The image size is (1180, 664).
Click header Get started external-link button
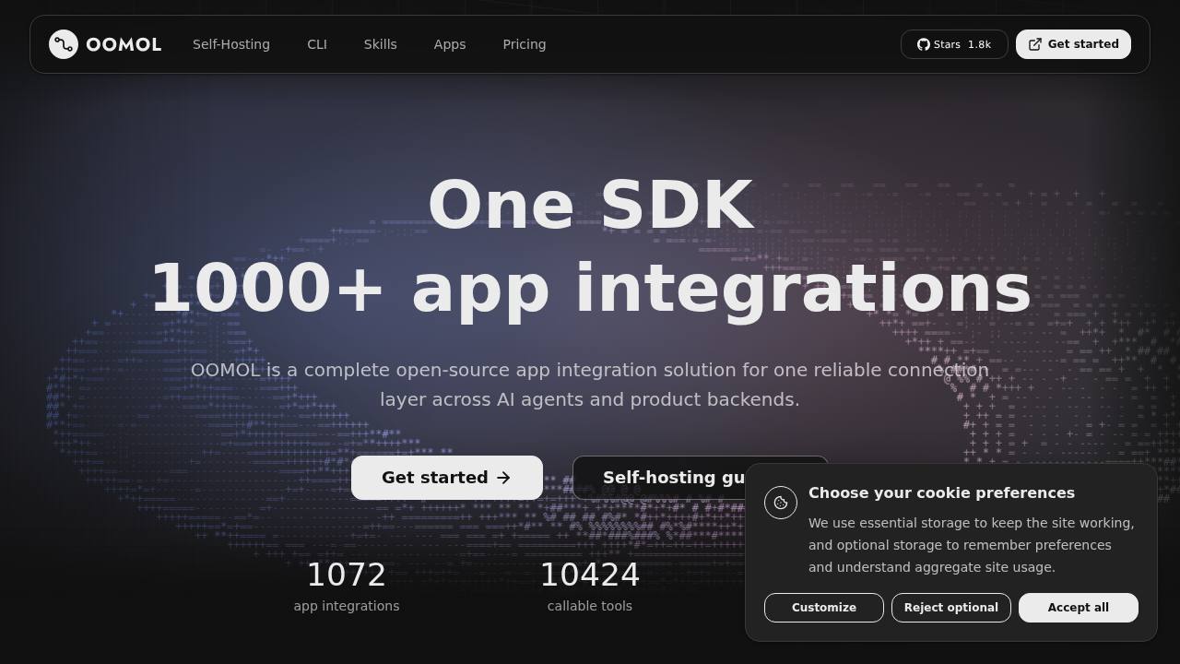click(x=1073, y=44)
